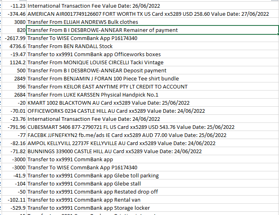Select the amount -19.47 cell
The height and width of the screenshot is (215, 279).
(x=14, y=54)
